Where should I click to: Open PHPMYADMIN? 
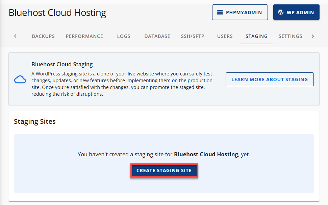pos(240,12)
